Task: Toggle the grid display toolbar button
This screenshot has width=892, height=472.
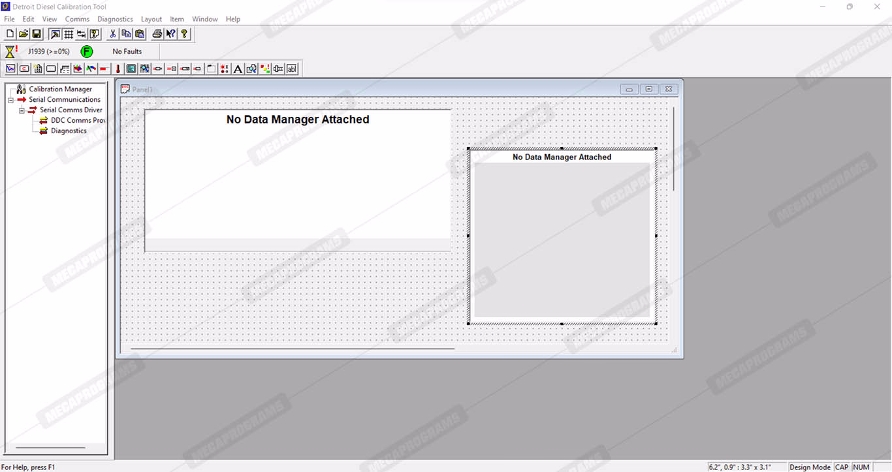Action: point(69,34)
